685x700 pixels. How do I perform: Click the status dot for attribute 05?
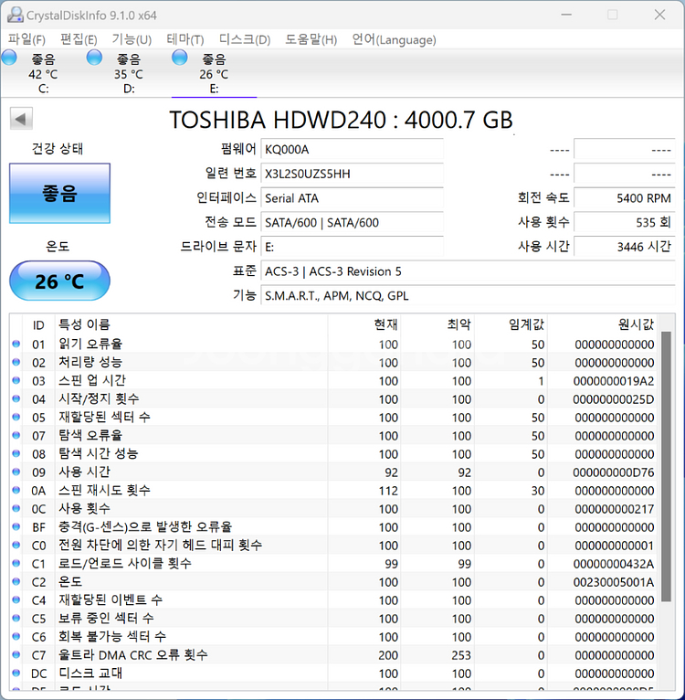pos(16,419)
